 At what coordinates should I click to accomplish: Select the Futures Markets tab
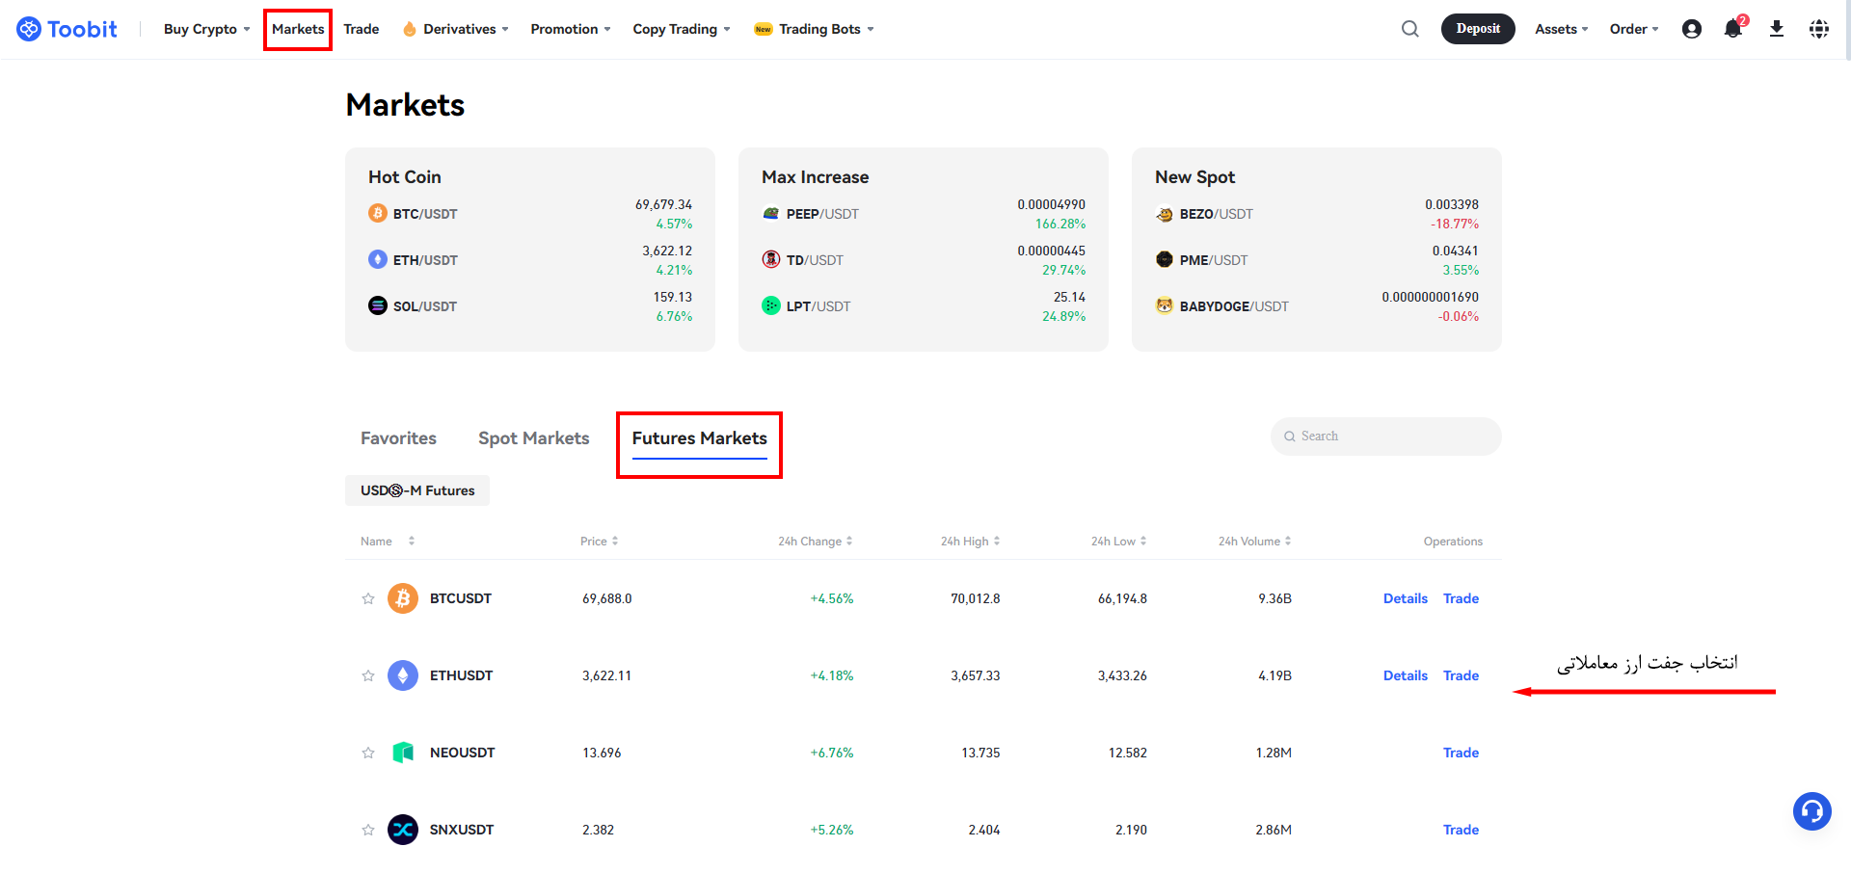(700, 438)
